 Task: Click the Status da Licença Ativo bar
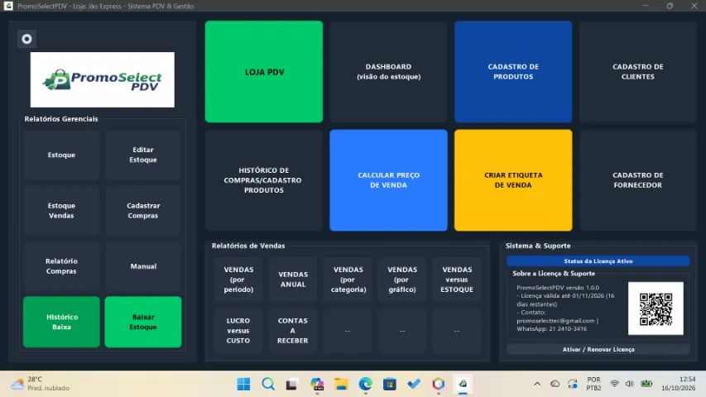598,261
